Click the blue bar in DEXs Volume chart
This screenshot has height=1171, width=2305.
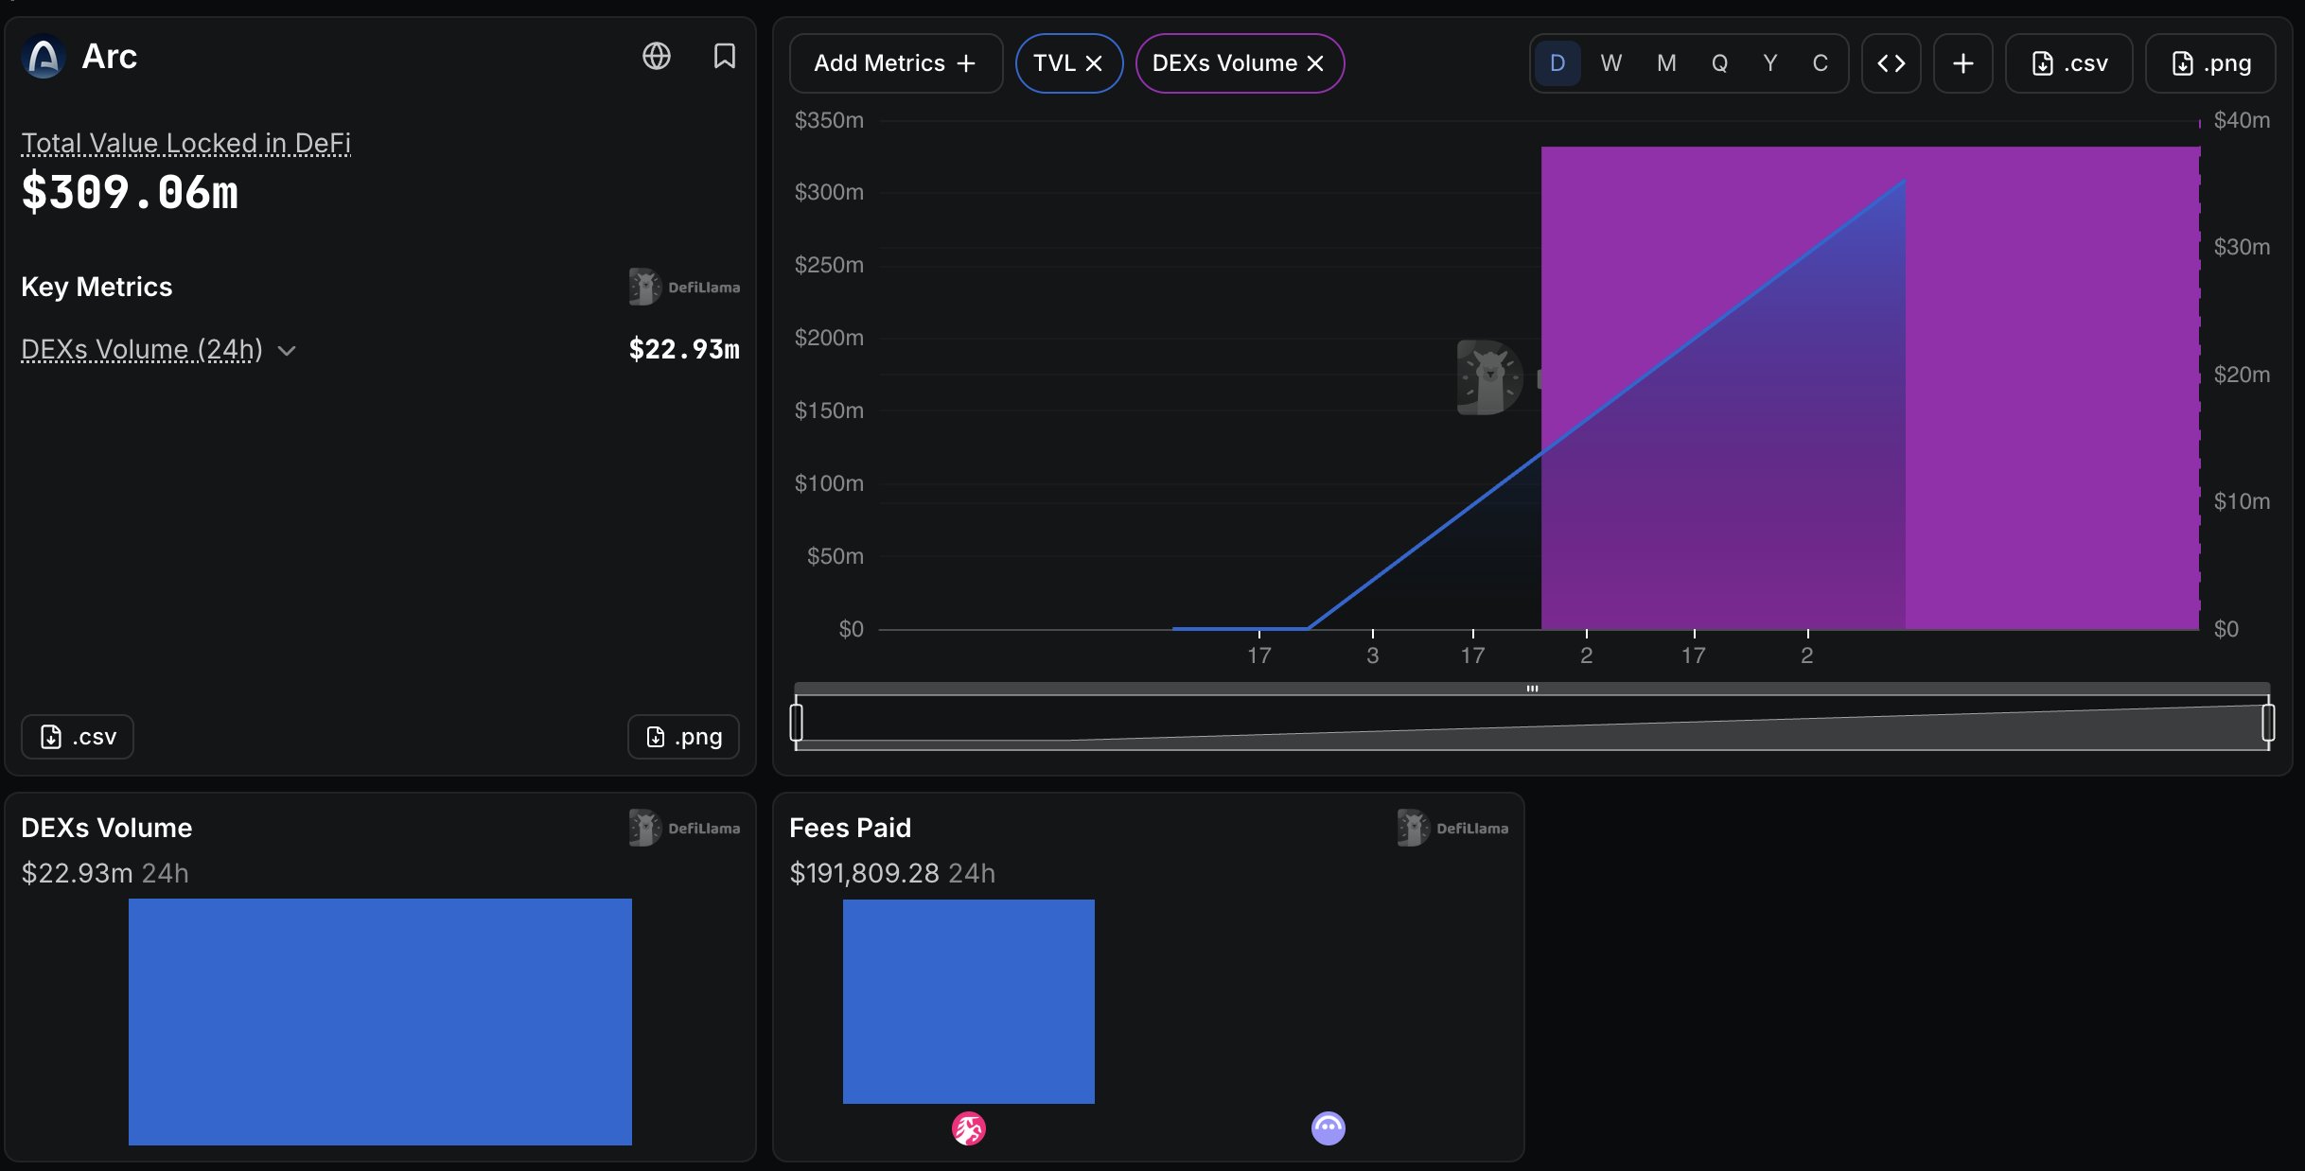[380, 1022]
